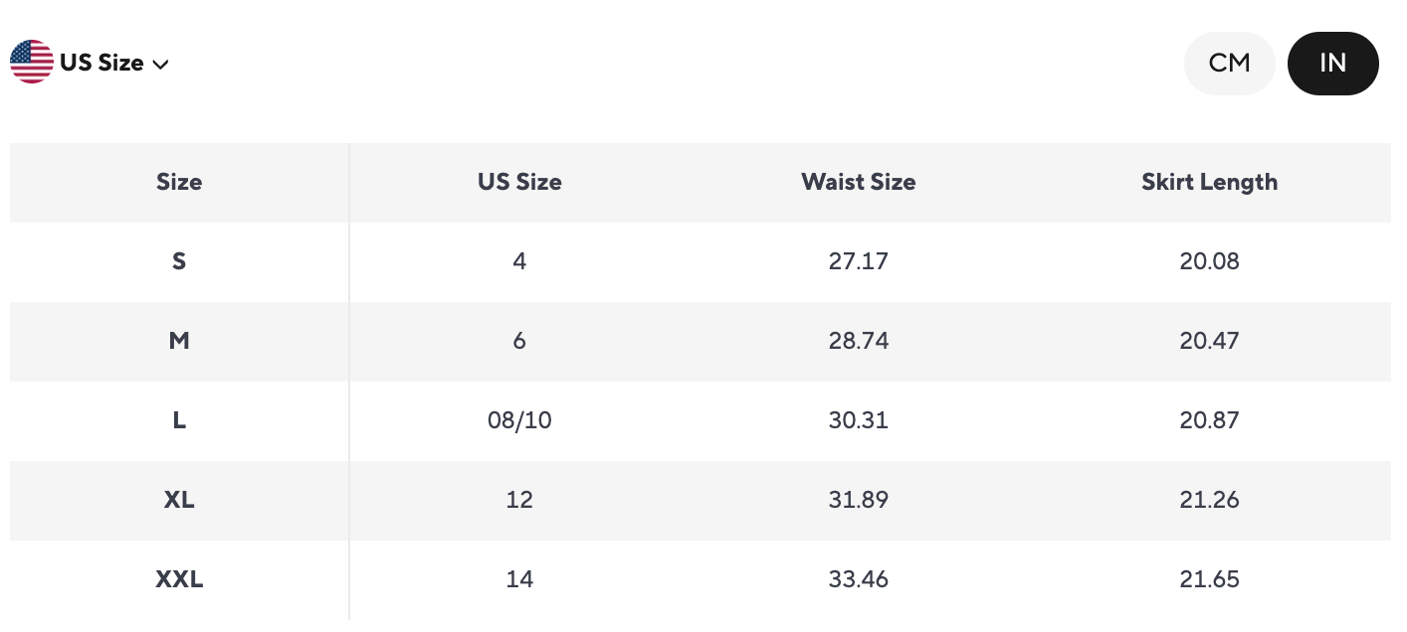
Task: Click the XL size row label
Action: pos(179,500)
